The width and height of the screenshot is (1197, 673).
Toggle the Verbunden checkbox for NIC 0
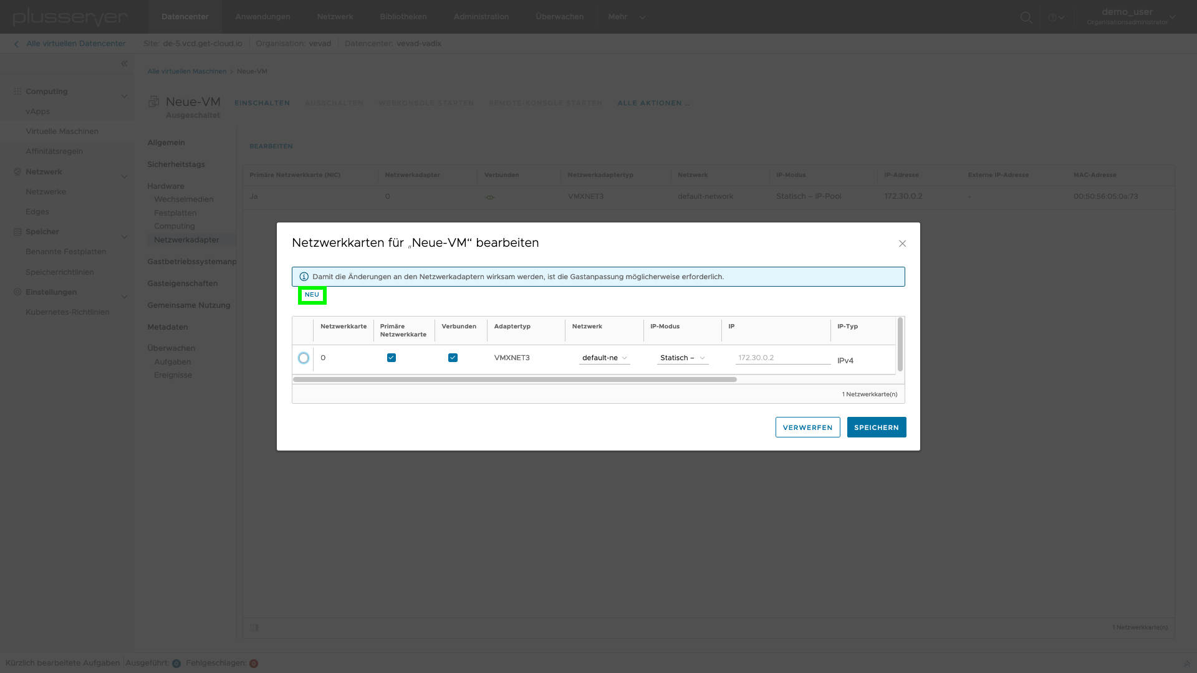453,358
